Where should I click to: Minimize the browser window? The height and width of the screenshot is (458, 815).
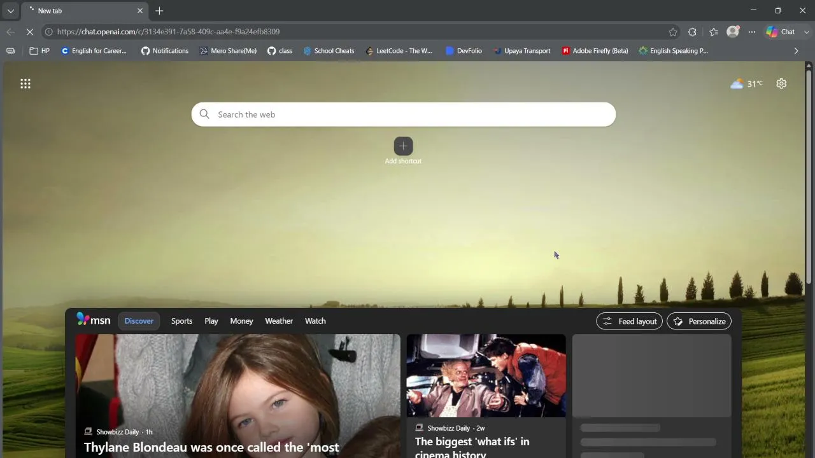(754, 11)
